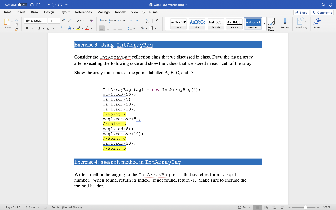Viewport: 336px width, 210px height.
Task: Click the Sort icon in the ribbon
Action: [148, 21]
